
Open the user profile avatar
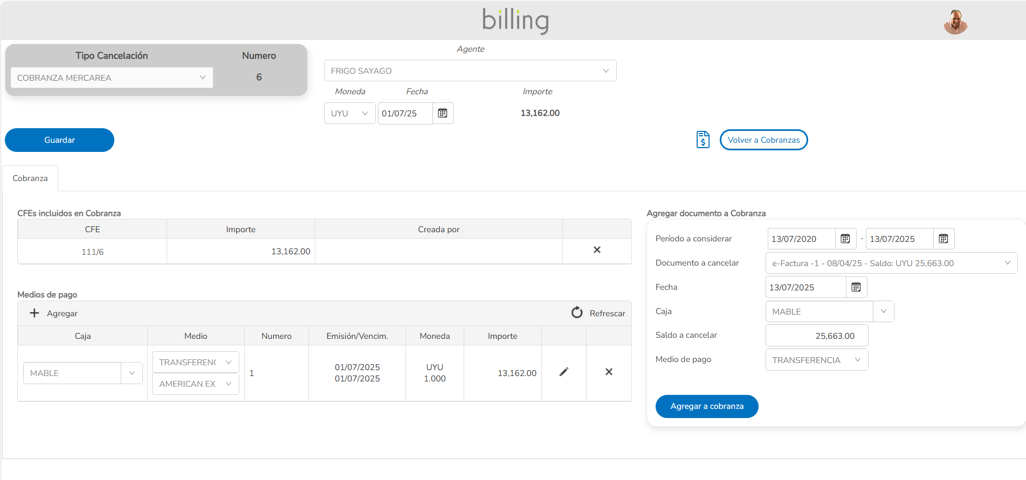coord(955,22)
